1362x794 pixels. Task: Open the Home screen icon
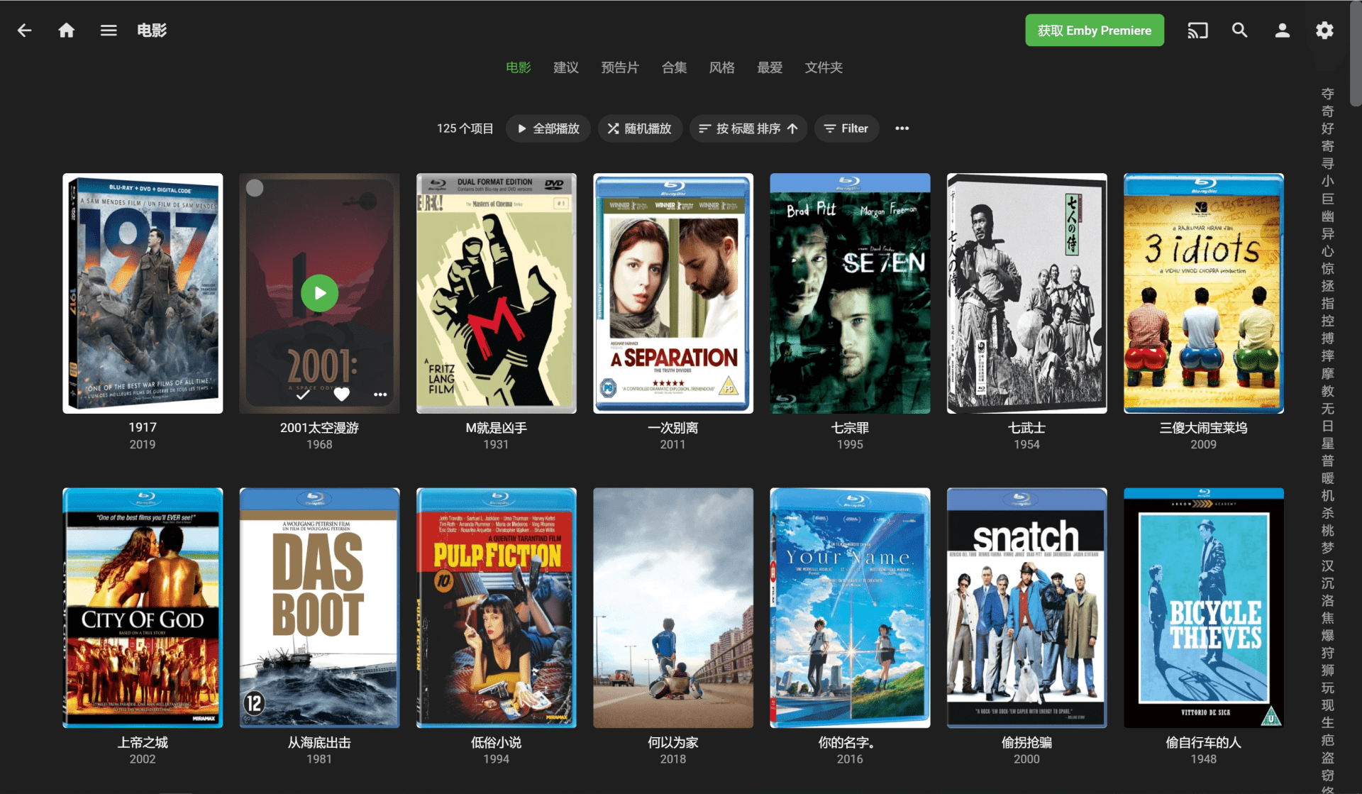coord(67,31)
